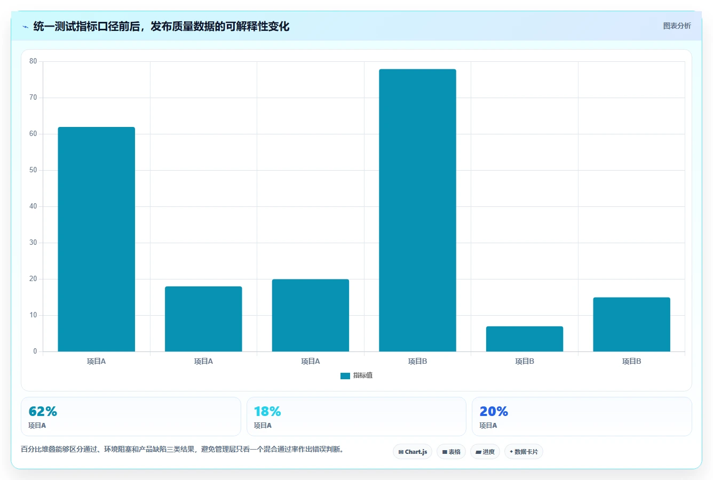The width and height of the screenshot is (713, 480).
Task: Click the 项目A bar at value 18
Action: [203, 319]
